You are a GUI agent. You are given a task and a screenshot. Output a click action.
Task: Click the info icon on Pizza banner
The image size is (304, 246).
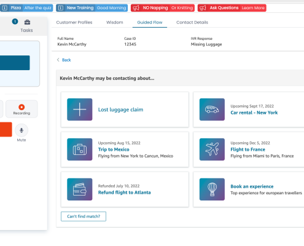[5, 8]
